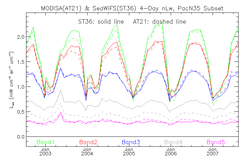Screen dimensions: 247x164
Task: Click the Jan 2005 x-axis label
Action: click(129, 152)
